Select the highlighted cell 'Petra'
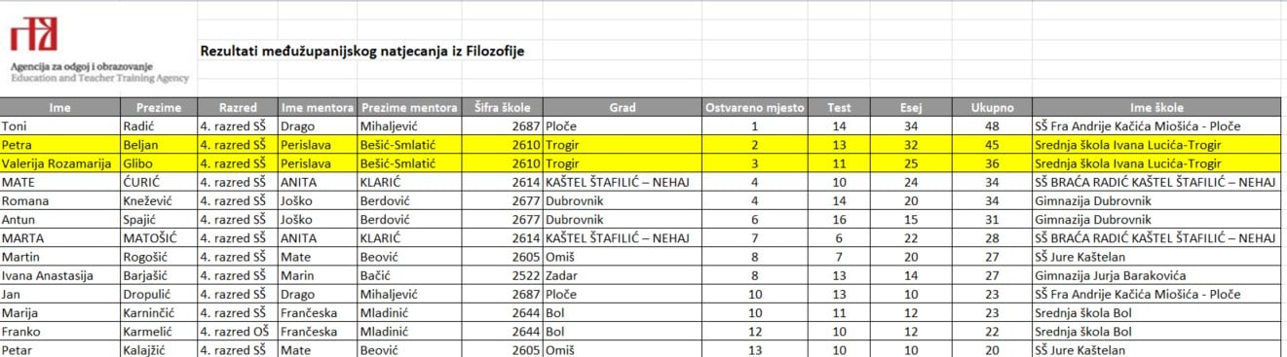The height and width of the screenshot is (357, 1287). pos(60,145)
